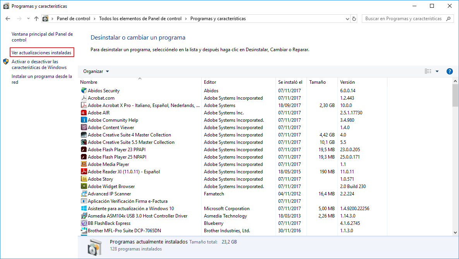
Task: Expand the chevron after Todos los elementos
Action: coord(186,19)
